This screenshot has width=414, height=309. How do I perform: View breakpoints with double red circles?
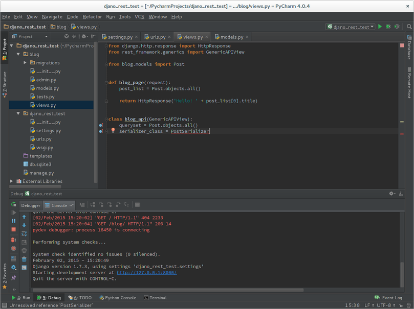tap(13, 240)
